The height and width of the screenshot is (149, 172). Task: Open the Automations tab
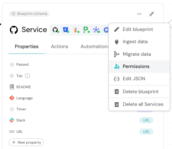coord(94,47)
